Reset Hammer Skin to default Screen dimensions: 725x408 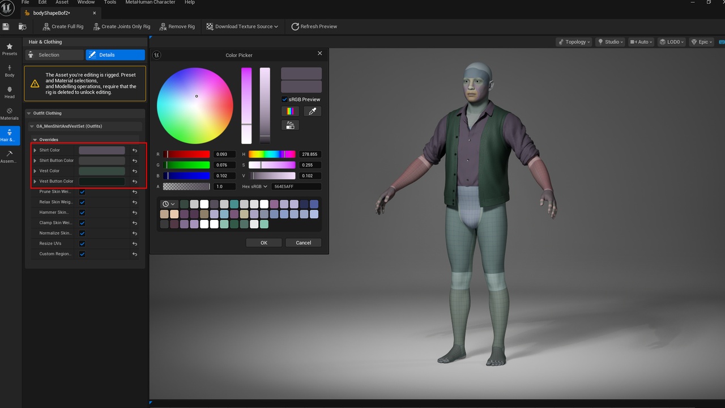135,212
